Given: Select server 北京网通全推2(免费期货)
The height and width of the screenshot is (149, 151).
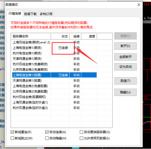Looking at the screenshot, I should pos(30,70).
